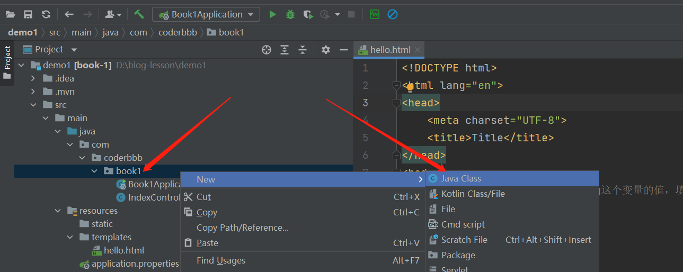
Task: Toggle code folding on the head tag line
Action: (x=396, y=103)
